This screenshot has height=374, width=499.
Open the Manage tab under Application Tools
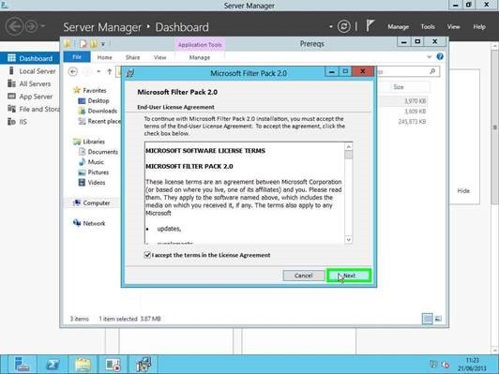pyautogui.click(x=200, y=57)
